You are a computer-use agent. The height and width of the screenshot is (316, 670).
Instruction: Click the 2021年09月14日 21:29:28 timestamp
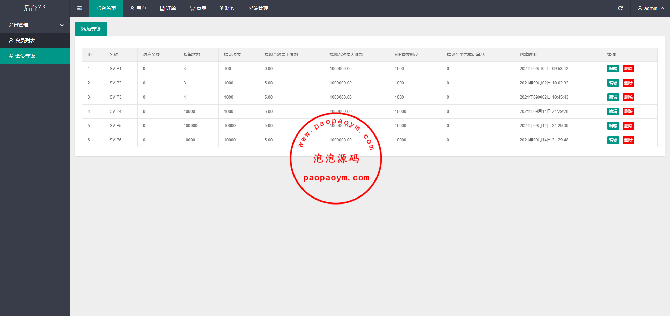(x=544, y=111)
